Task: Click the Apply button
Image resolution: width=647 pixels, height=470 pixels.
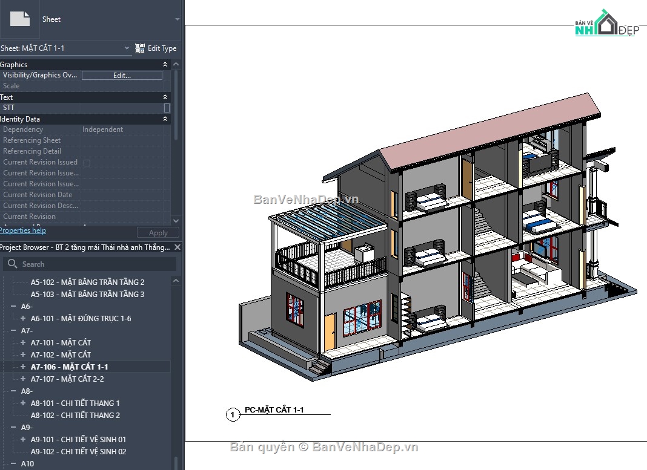Action: 158,233
